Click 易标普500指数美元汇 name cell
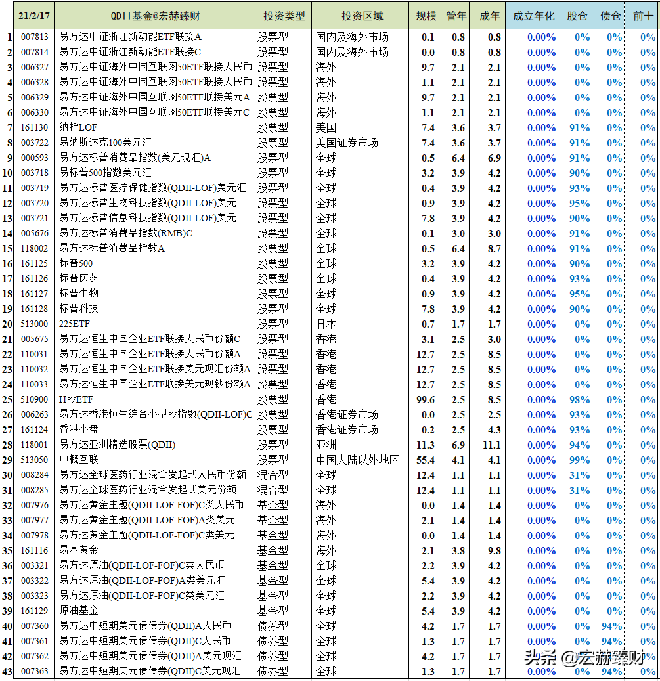This screenshot has width=660, height=681. click(x=106, y=173)
